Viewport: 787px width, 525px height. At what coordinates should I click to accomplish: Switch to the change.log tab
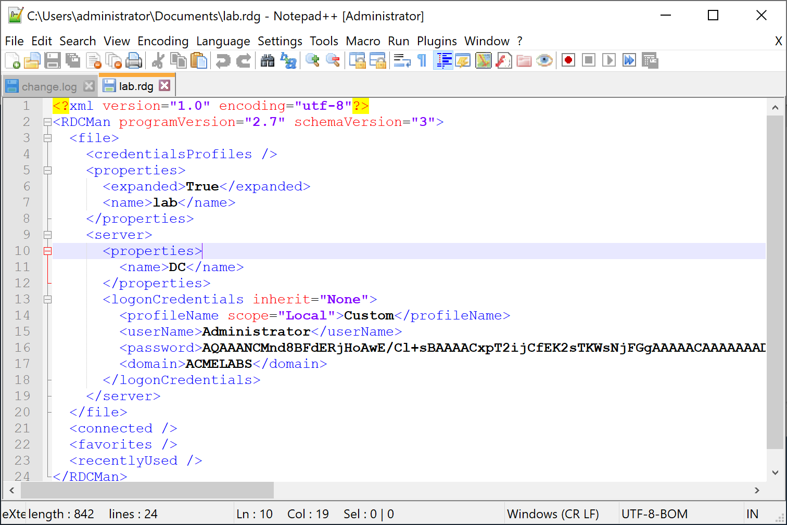tap(49, 86)
